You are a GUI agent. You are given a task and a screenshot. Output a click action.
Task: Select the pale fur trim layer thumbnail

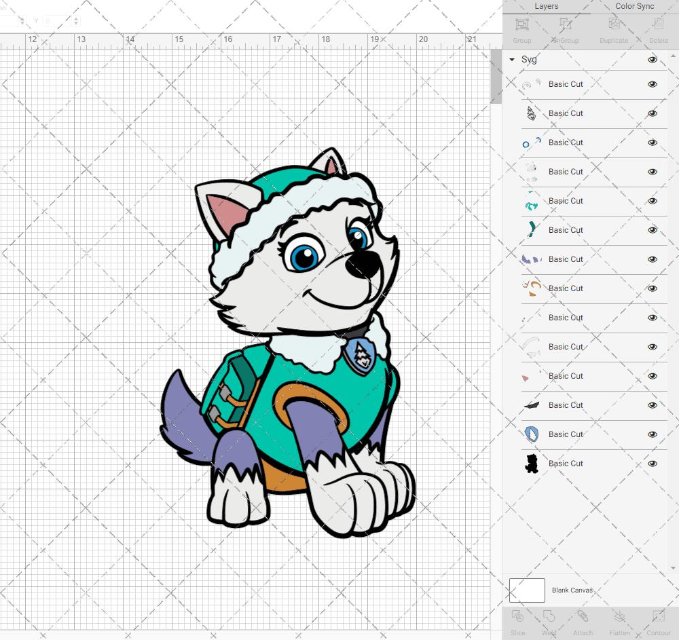pyautogui.click(x=532, y=347)
